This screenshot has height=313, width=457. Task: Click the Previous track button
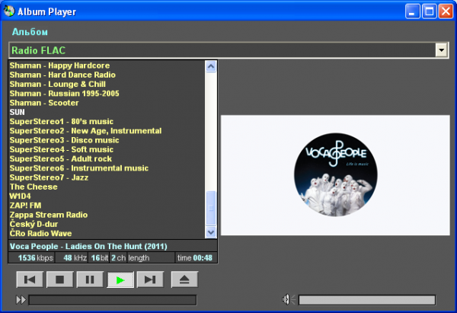[x=30, y=279]
